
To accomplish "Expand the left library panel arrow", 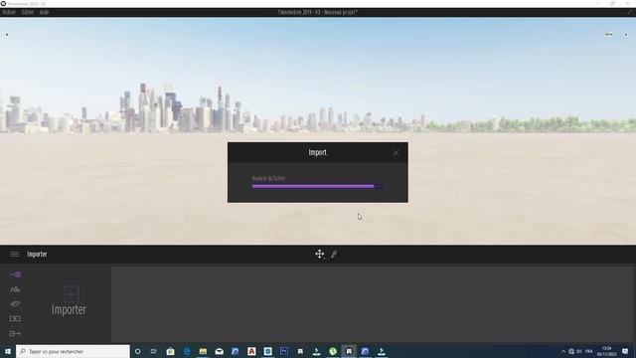I will [7, 35].
